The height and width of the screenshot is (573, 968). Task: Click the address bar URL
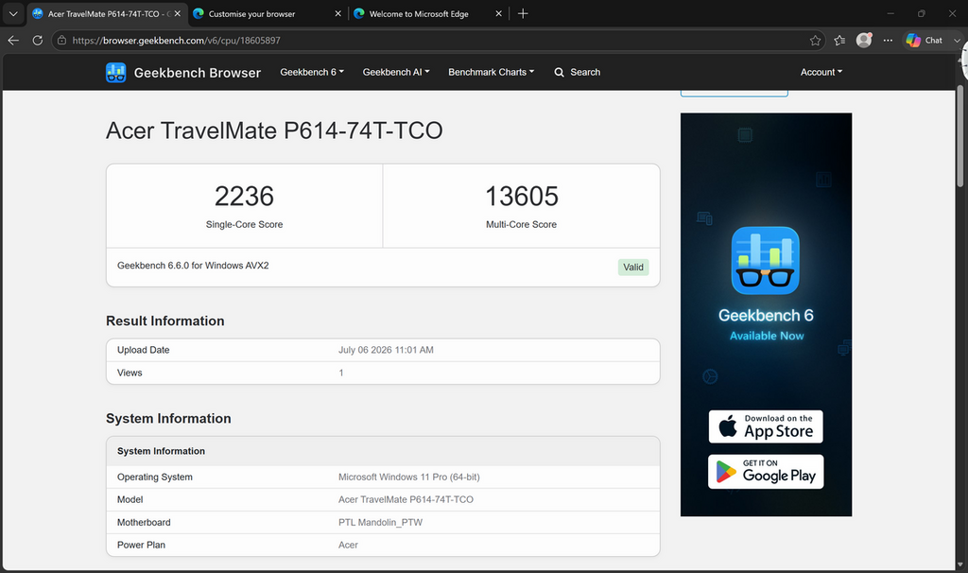(x=176, y=40)
